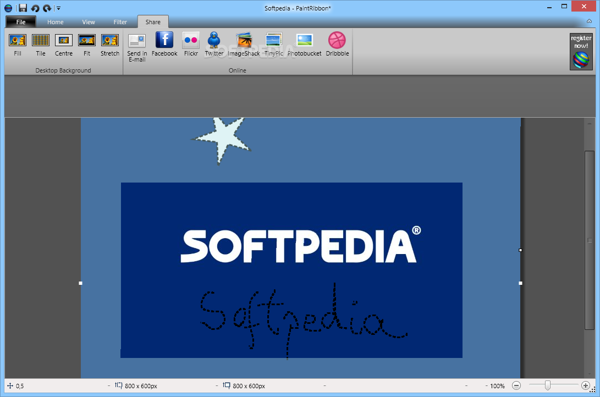Image resolution: width=600 pixels, height=397 pixels.
Task: Share image to Dribbble
Action: tap(337, 45)
